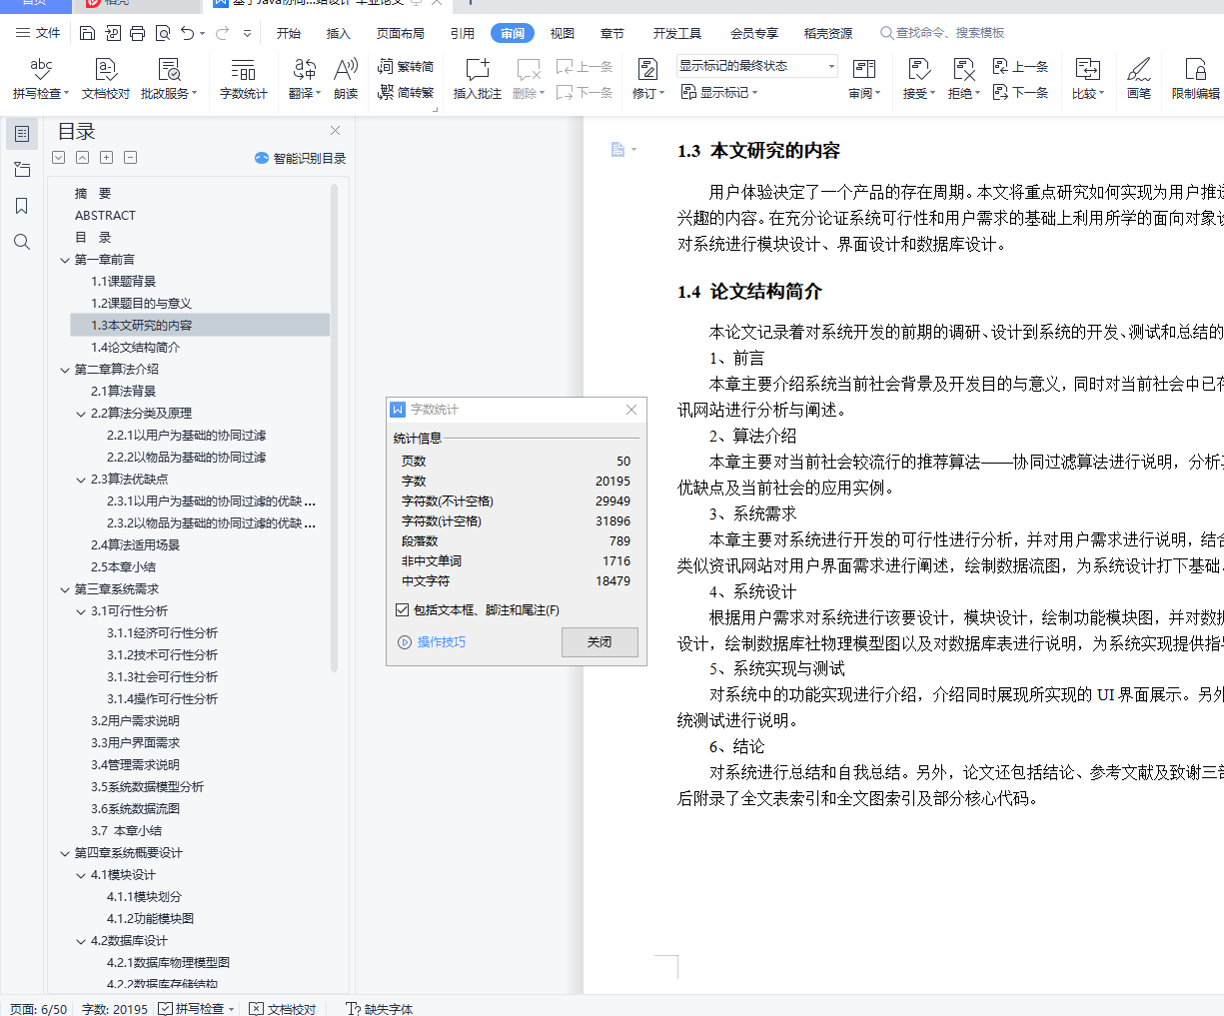Switch to the 插入 ribbon tab
Image resolution: width=1224 pixels, height=1016 pixels.
[339, 33]
